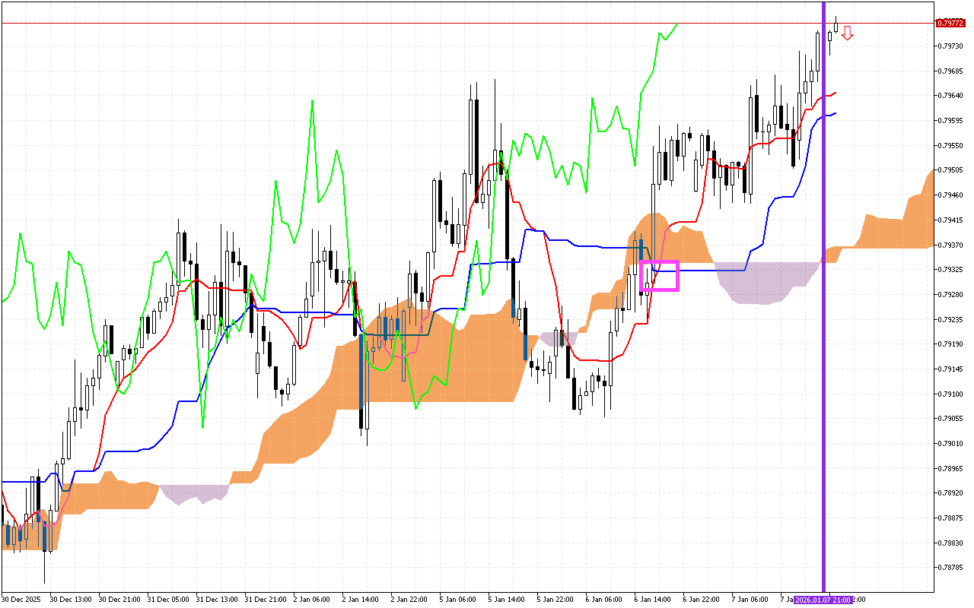Click the 0.79370 price axis label

[950, 245]
